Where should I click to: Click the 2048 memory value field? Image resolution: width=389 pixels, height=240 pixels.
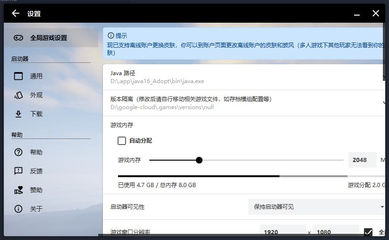[362, 160]
